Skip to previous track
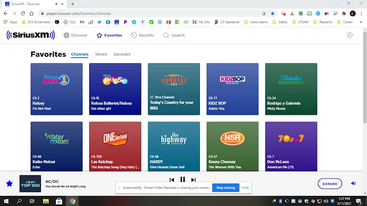Screen dimensions: 367x206 [x=172, y=179]
